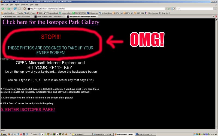The height and width of the screenshot is (136, 218).
Task: Click the page scrollbar down arrow
Action: coord(216,128)
